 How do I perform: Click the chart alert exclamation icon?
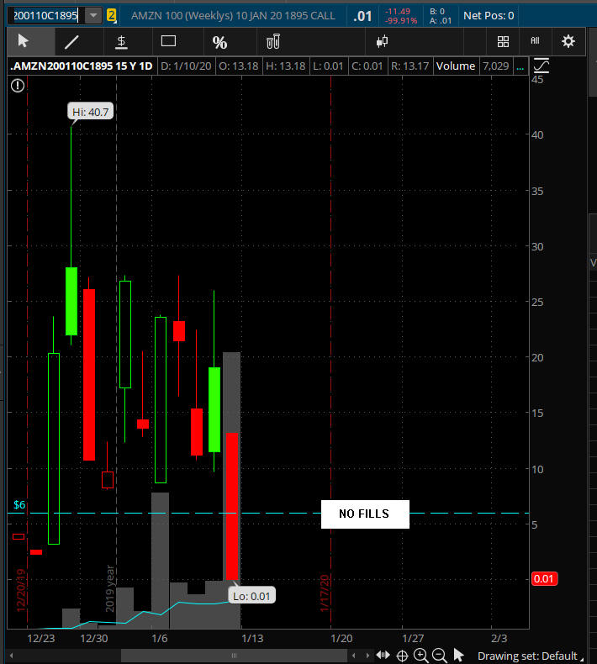click(18, 86)
